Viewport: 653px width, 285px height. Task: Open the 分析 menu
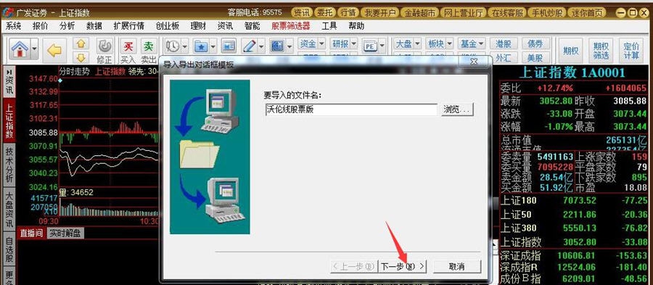[x=67, y=26]
